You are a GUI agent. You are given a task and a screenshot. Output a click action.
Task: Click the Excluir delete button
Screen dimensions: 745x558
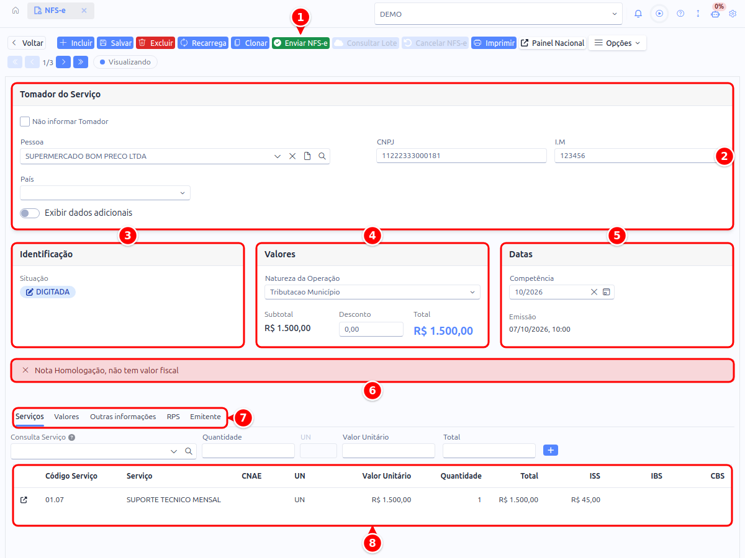pos(155,43)
